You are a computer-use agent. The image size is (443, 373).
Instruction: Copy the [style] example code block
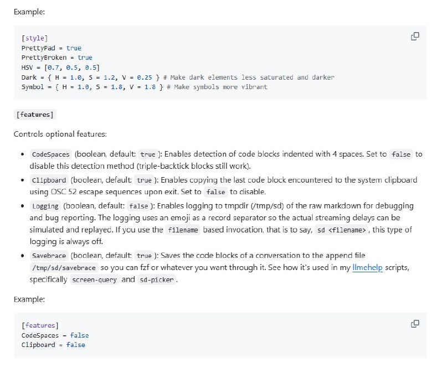(x=415, y=37)
